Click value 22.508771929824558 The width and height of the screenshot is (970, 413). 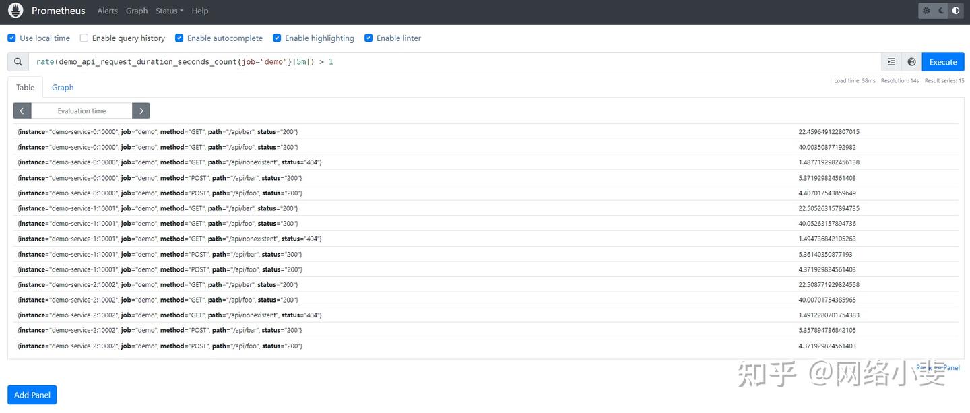point(829,285)
